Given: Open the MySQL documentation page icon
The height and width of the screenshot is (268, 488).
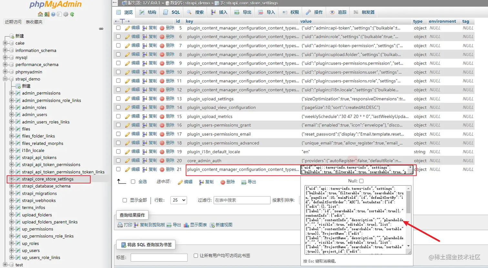Looking at the screenshot, I should (59, 14).
